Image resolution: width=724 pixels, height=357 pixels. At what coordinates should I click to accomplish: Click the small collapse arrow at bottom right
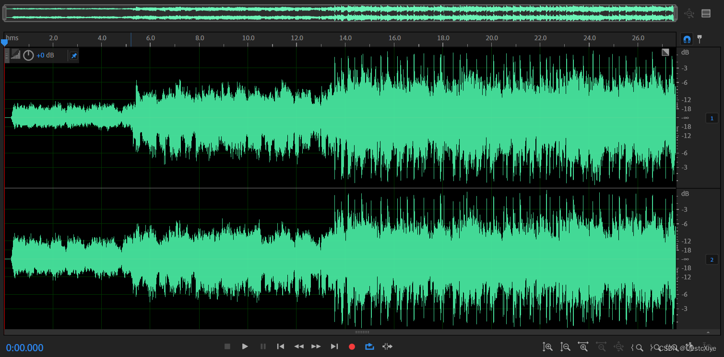708,332
